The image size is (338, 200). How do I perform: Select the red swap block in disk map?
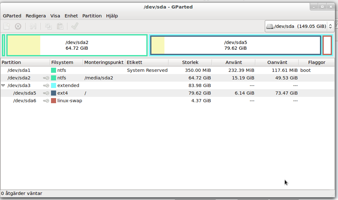[327, 45]
